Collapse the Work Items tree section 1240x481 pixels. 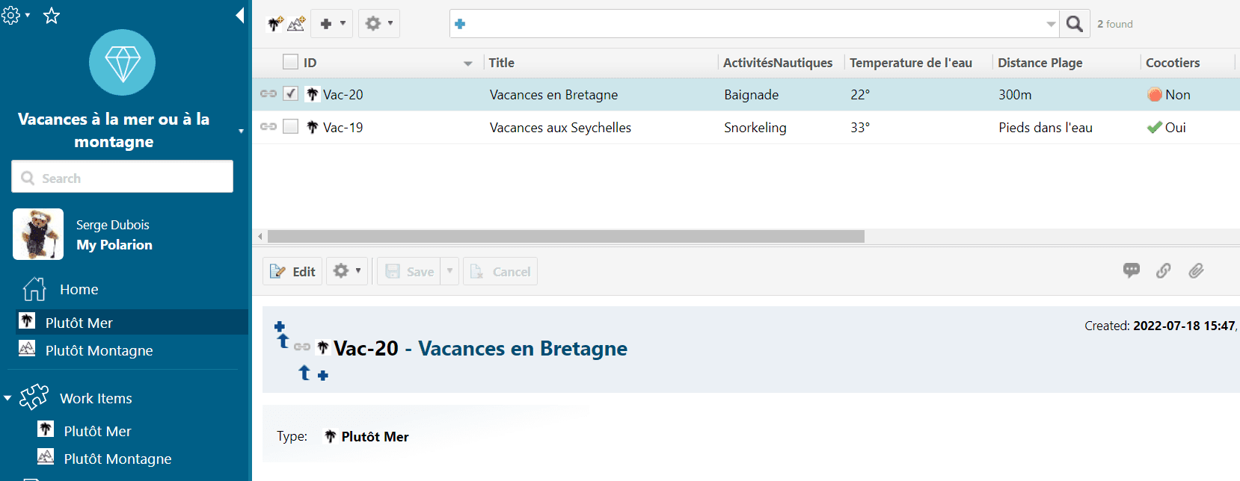(x=7, y=398)
